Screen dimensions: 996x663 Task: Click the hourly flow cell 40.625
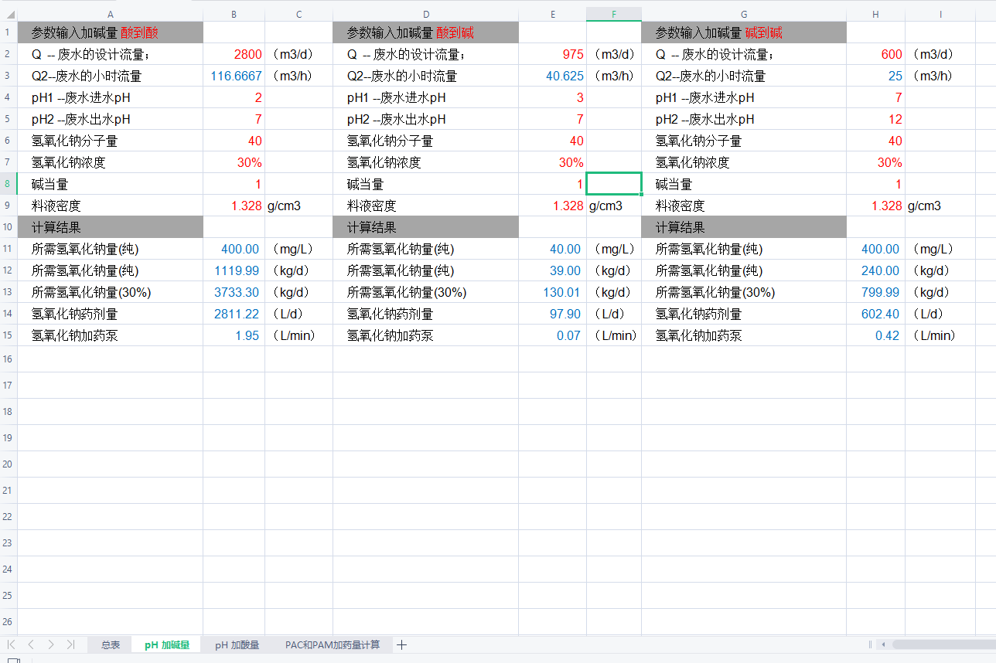pos(552,76)
